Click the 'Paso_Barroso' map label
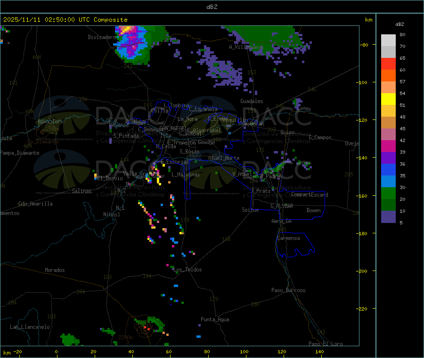The image size is (424, 358). click(288, 290)
